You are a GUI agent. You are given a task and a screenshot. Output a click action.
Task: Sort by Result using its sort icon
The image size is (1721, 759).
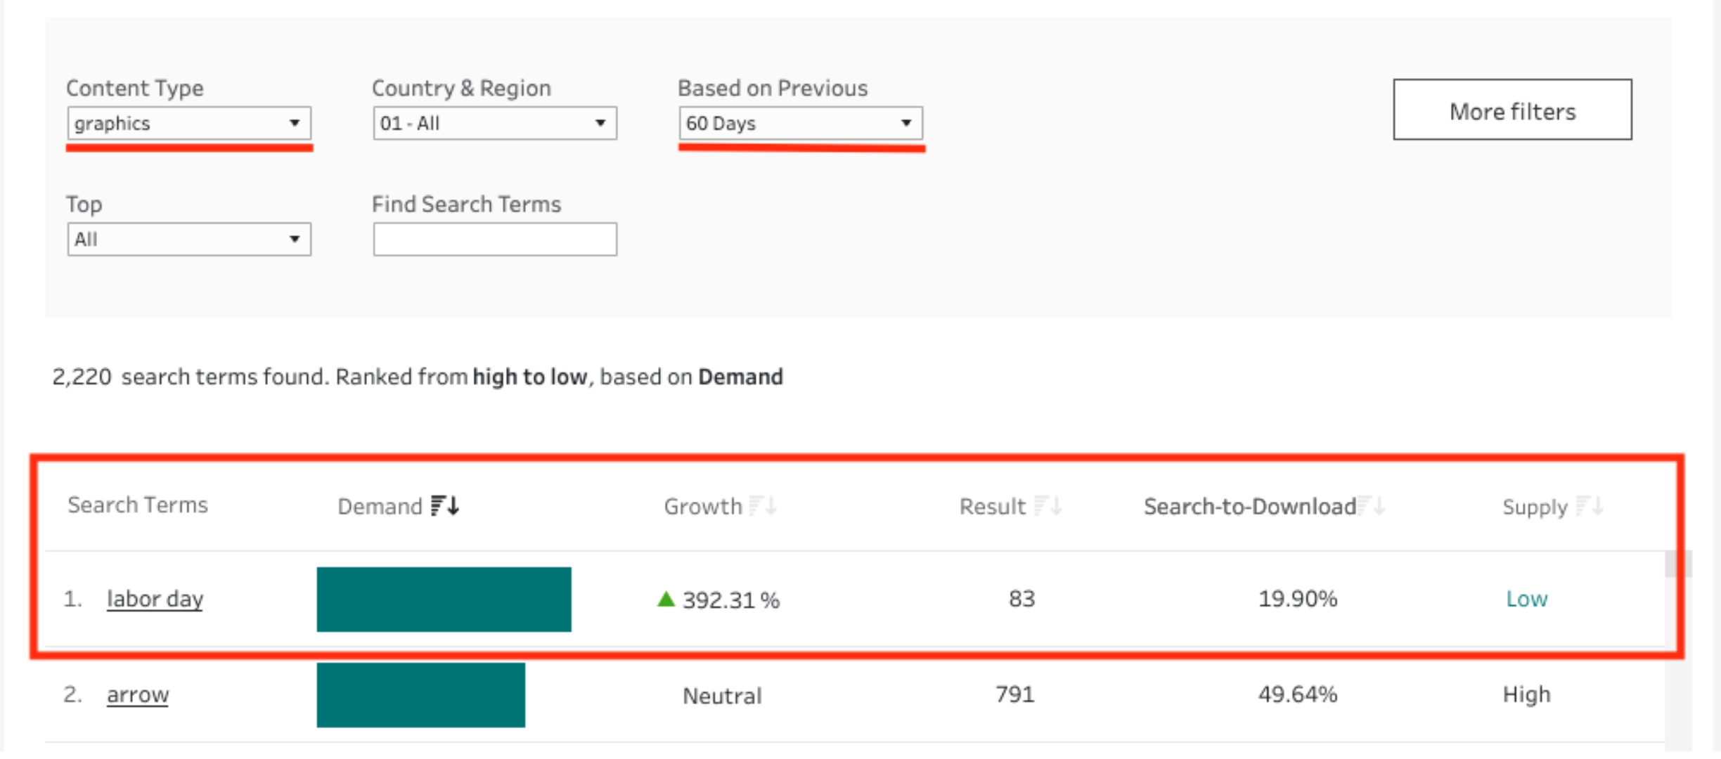1048,506
